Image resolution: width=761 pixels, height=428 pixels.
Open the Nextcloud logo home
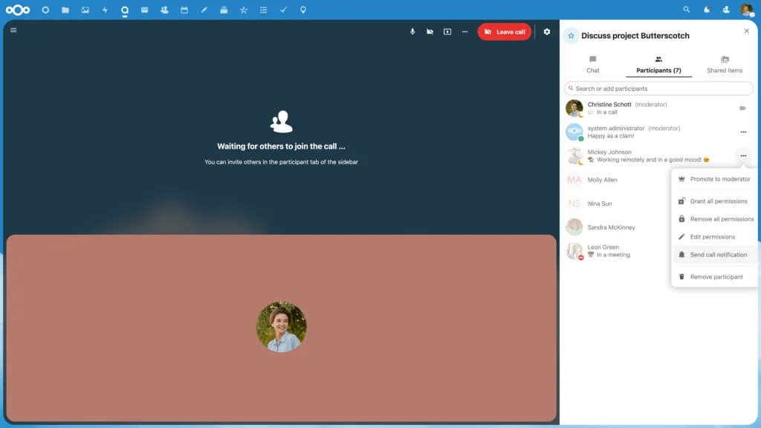[x=18, y=10]
